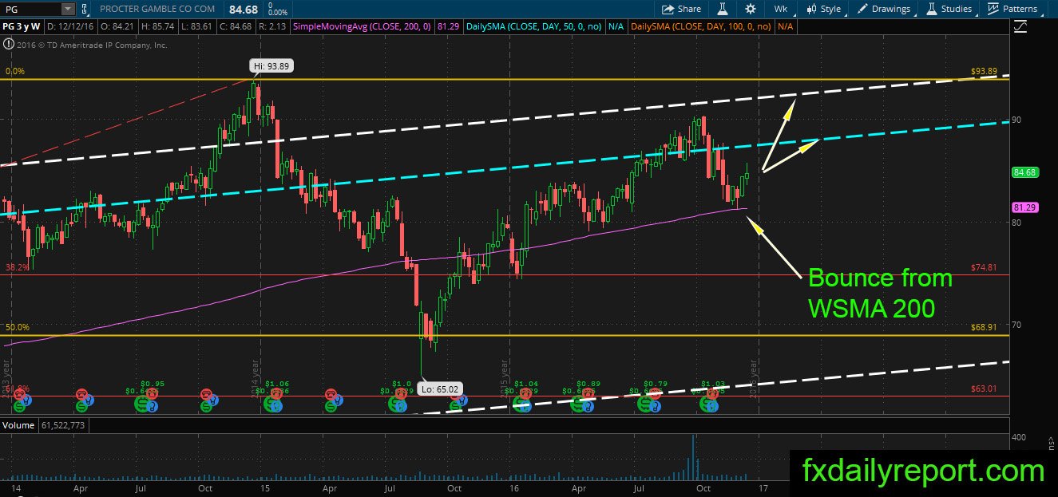Click green dividend icon under $0.89 label
The height and width of the screenshot is (497, 1058).
tap(577, 404)
